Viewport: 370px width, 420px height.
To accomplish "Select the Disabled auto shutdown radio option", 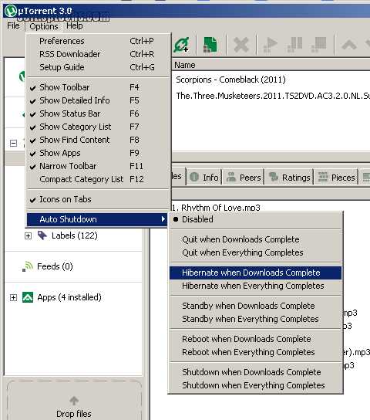I will 256,219.
